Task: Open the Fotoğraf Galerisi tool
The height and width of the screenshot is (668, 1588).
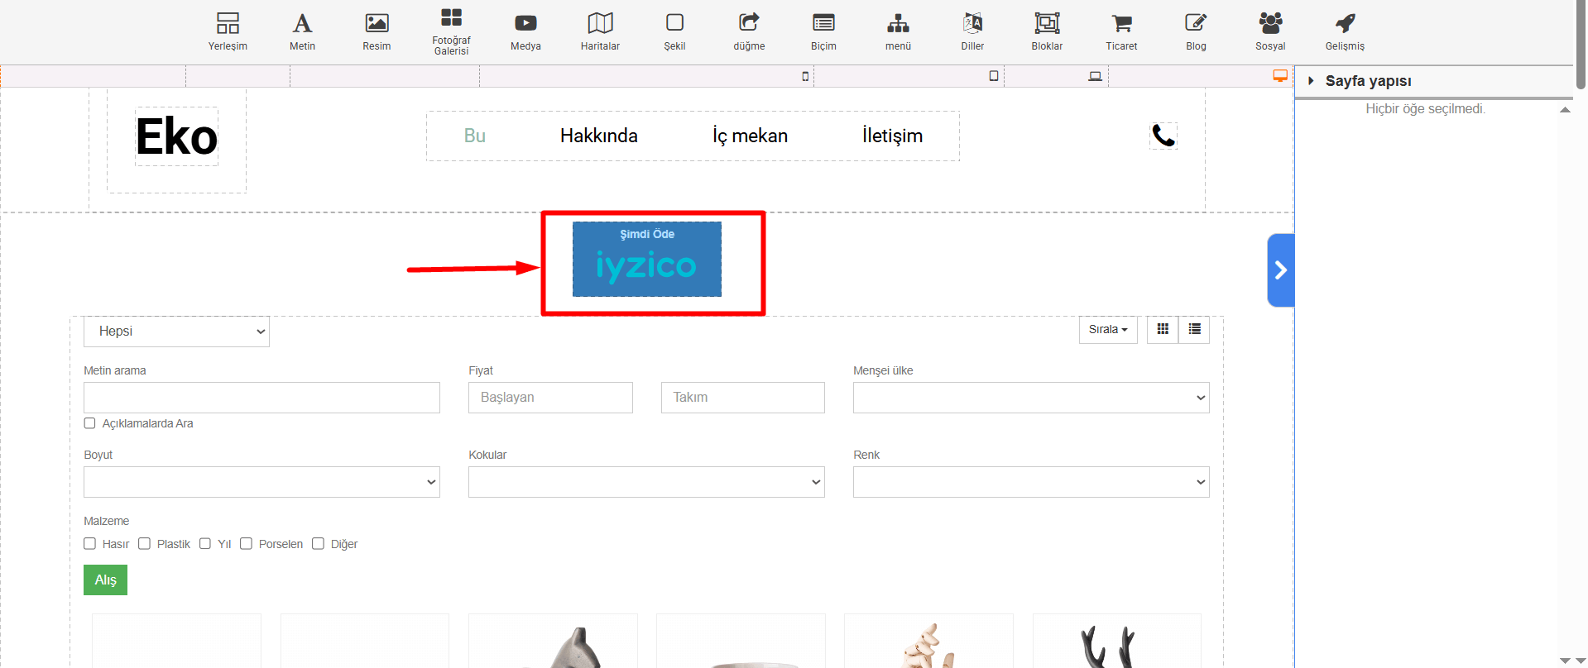Action: tap(451, 31)
